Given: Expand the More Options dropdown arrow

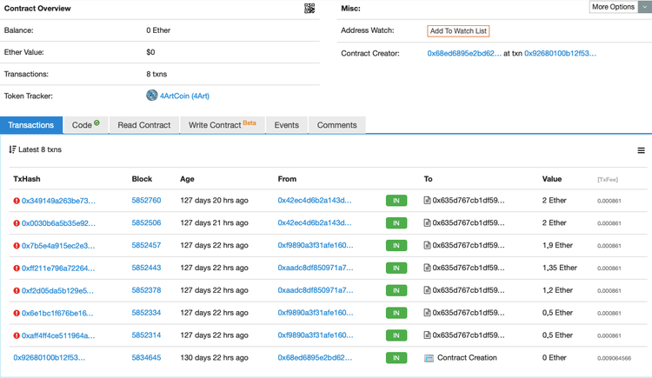Looking at the screenshot, I should 645,7.
